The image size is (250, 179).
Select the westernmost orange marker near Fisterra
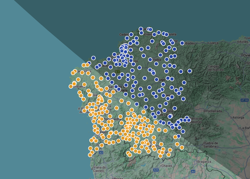[71, 86]
